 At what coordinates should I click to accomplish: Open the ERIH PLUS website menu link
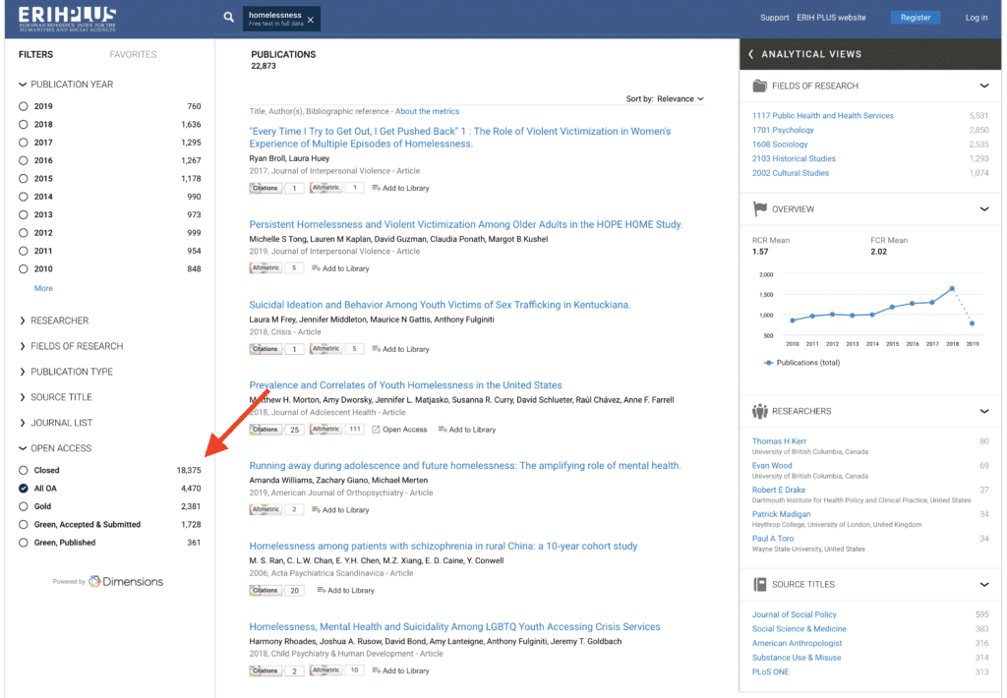[834, 18]
